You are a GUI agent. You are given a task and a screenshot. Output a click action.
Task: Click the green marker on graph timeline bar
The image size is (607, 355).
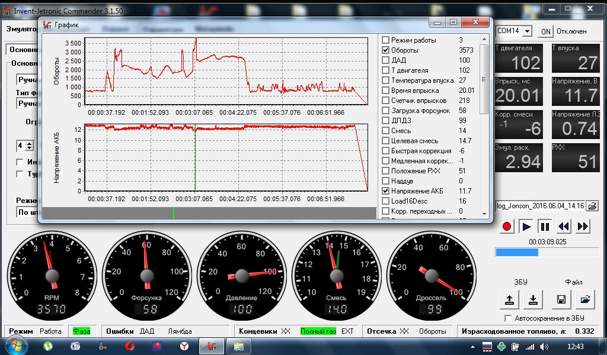pos(174,213)
